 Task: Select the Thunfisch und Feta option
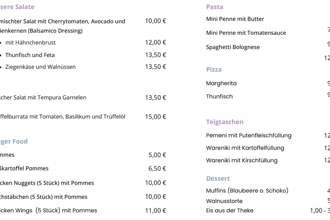coord(30,55)
